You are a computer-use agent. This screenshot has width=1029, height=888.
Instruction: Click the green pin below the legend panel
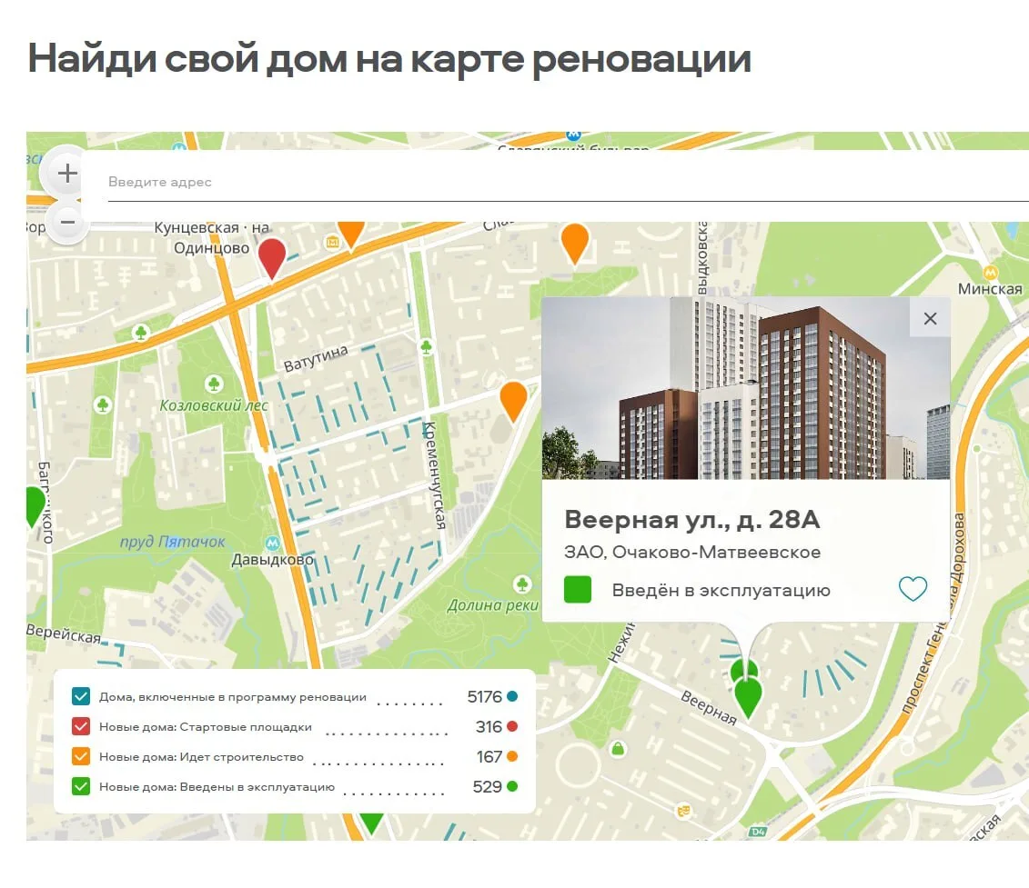pyautogui.click(x=371, y=823)
